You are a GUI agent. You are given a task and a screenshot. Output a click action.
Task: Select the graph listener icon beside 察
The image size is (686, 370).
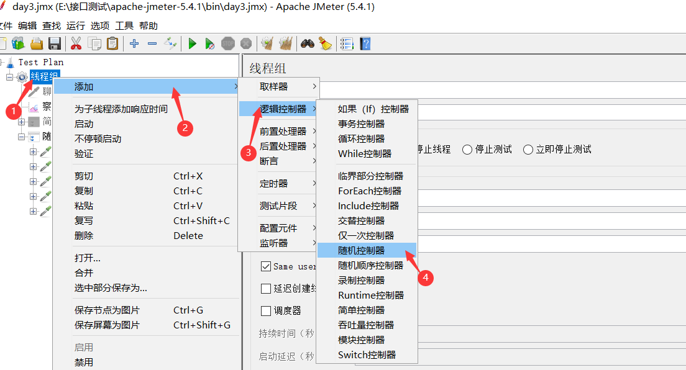(x=34, y=107)
